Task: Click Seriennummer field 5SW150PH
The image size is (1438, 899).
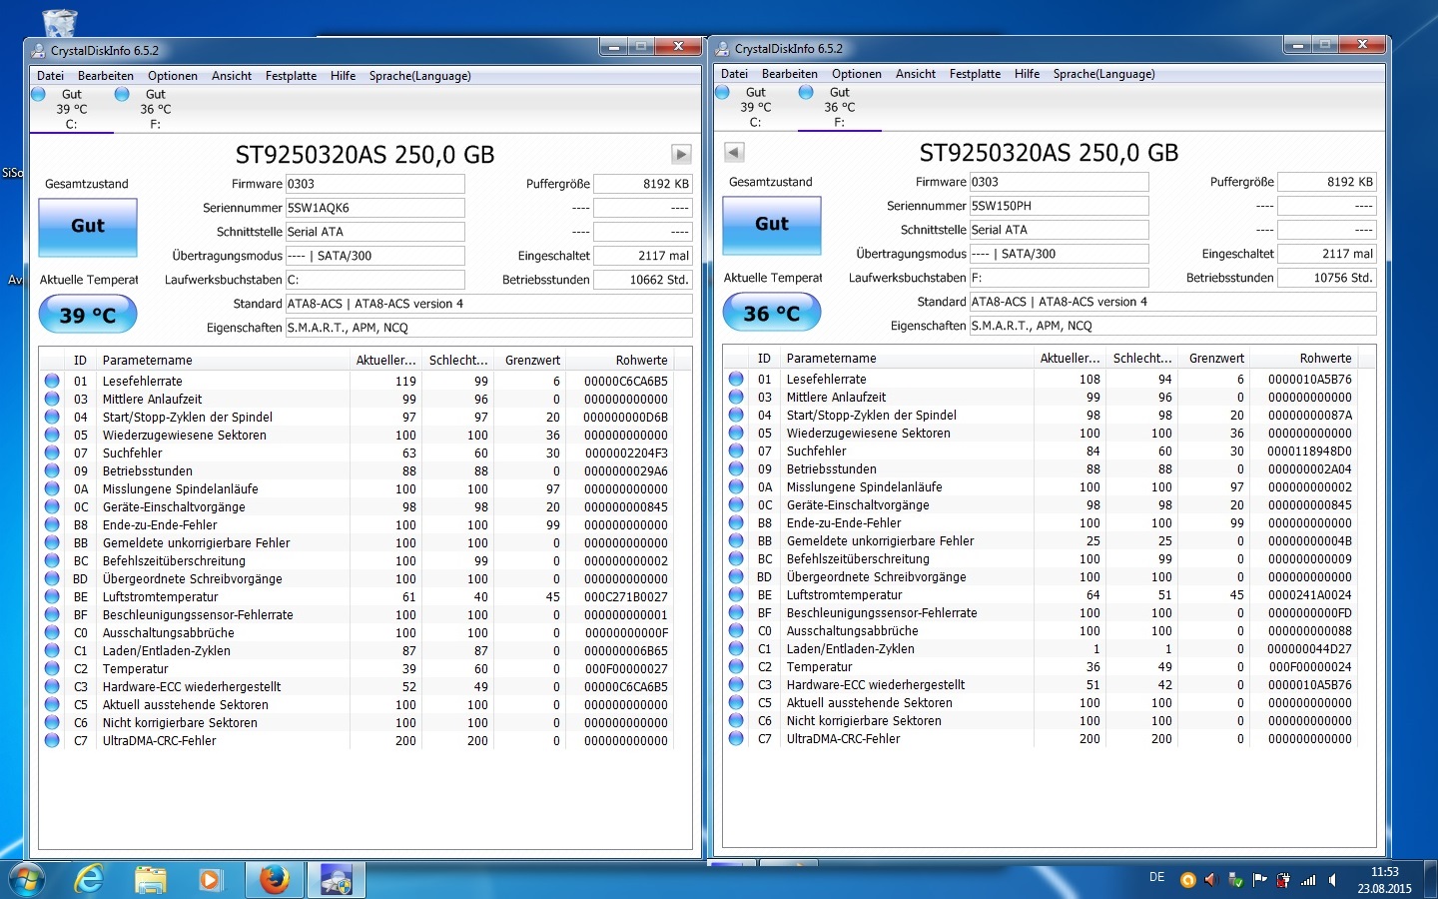Action: point(1059,206)
